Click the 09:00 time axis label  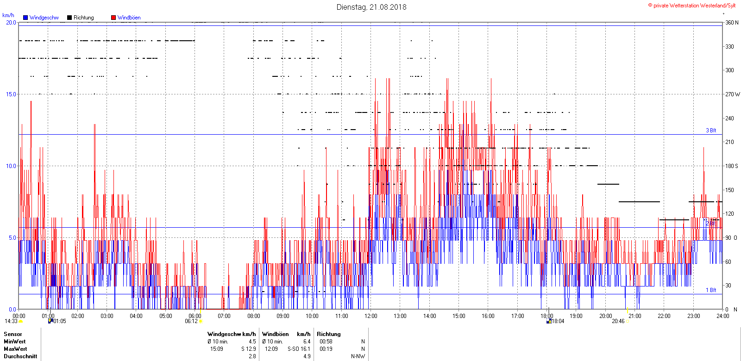283,316
